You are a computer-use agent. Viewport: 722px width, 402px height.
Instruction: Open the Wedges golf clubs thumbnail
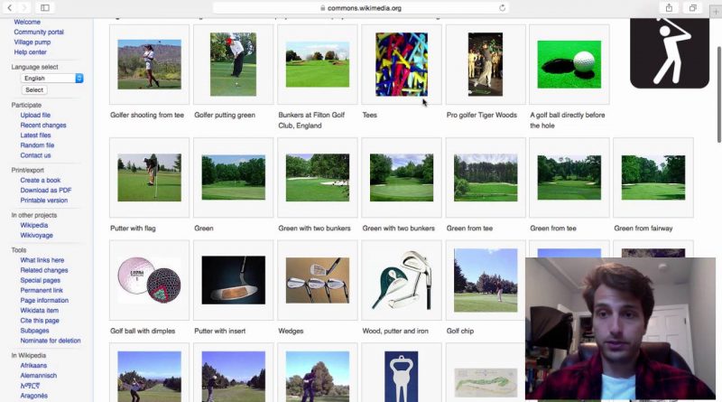click(x=317, y=280)
